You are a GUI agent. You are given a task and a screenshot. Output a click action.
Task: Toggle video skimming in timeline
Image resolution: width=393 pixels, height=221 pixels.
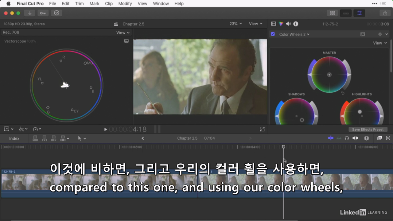click(x=331, y=138)
